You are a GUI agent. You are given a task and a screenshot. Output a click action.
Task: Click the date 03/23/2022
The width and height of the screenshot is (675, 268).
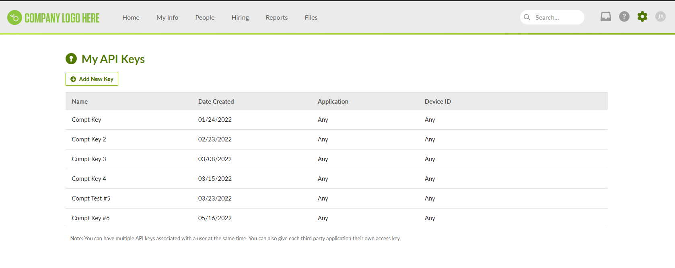215,198
